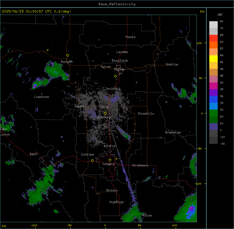Screen dimensions: 234x229
Task: Click the asterisk marker above Limestone label
Action: click(x=42, y=94)
